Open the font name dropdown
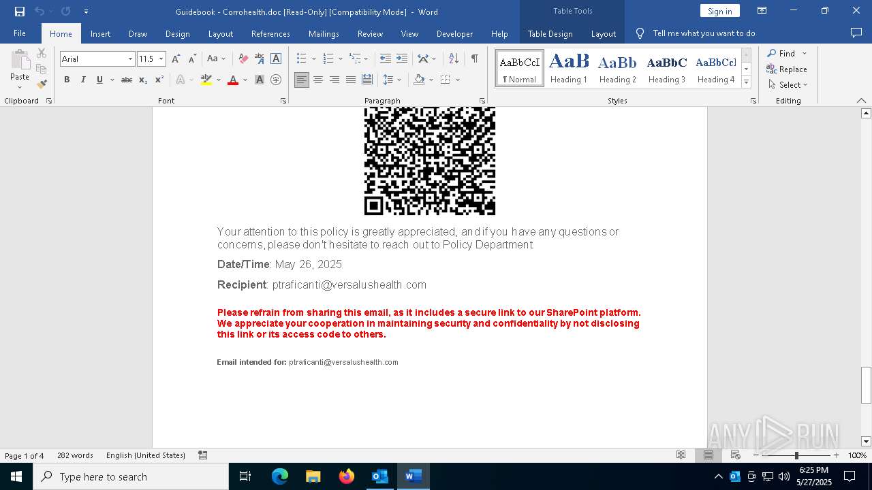Viewport: 872px width, 490px height. pos(130,59)
